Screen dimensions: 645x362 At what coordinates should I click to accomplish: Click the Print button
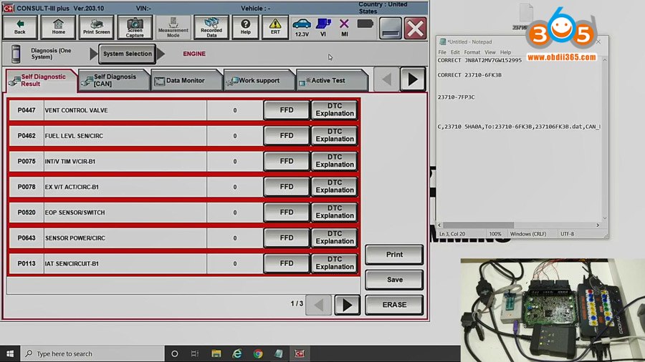pos(394,255)
